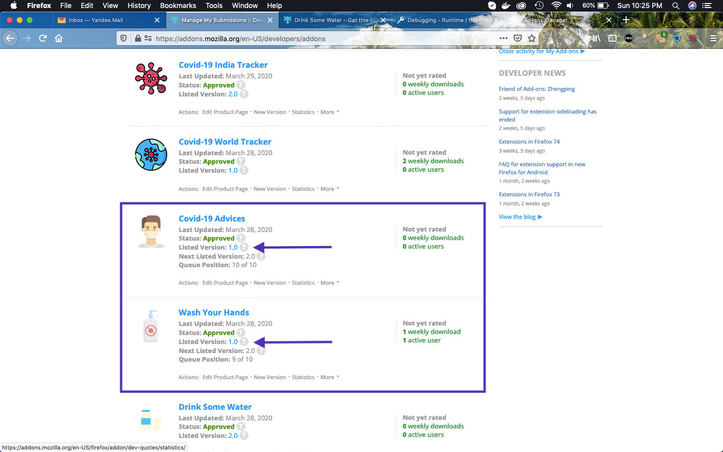Image resolution: width=723 pixels, height=452 pixels.
Task: Click the Covid-19 Advices masked face icon
Action: coord(151,232)
